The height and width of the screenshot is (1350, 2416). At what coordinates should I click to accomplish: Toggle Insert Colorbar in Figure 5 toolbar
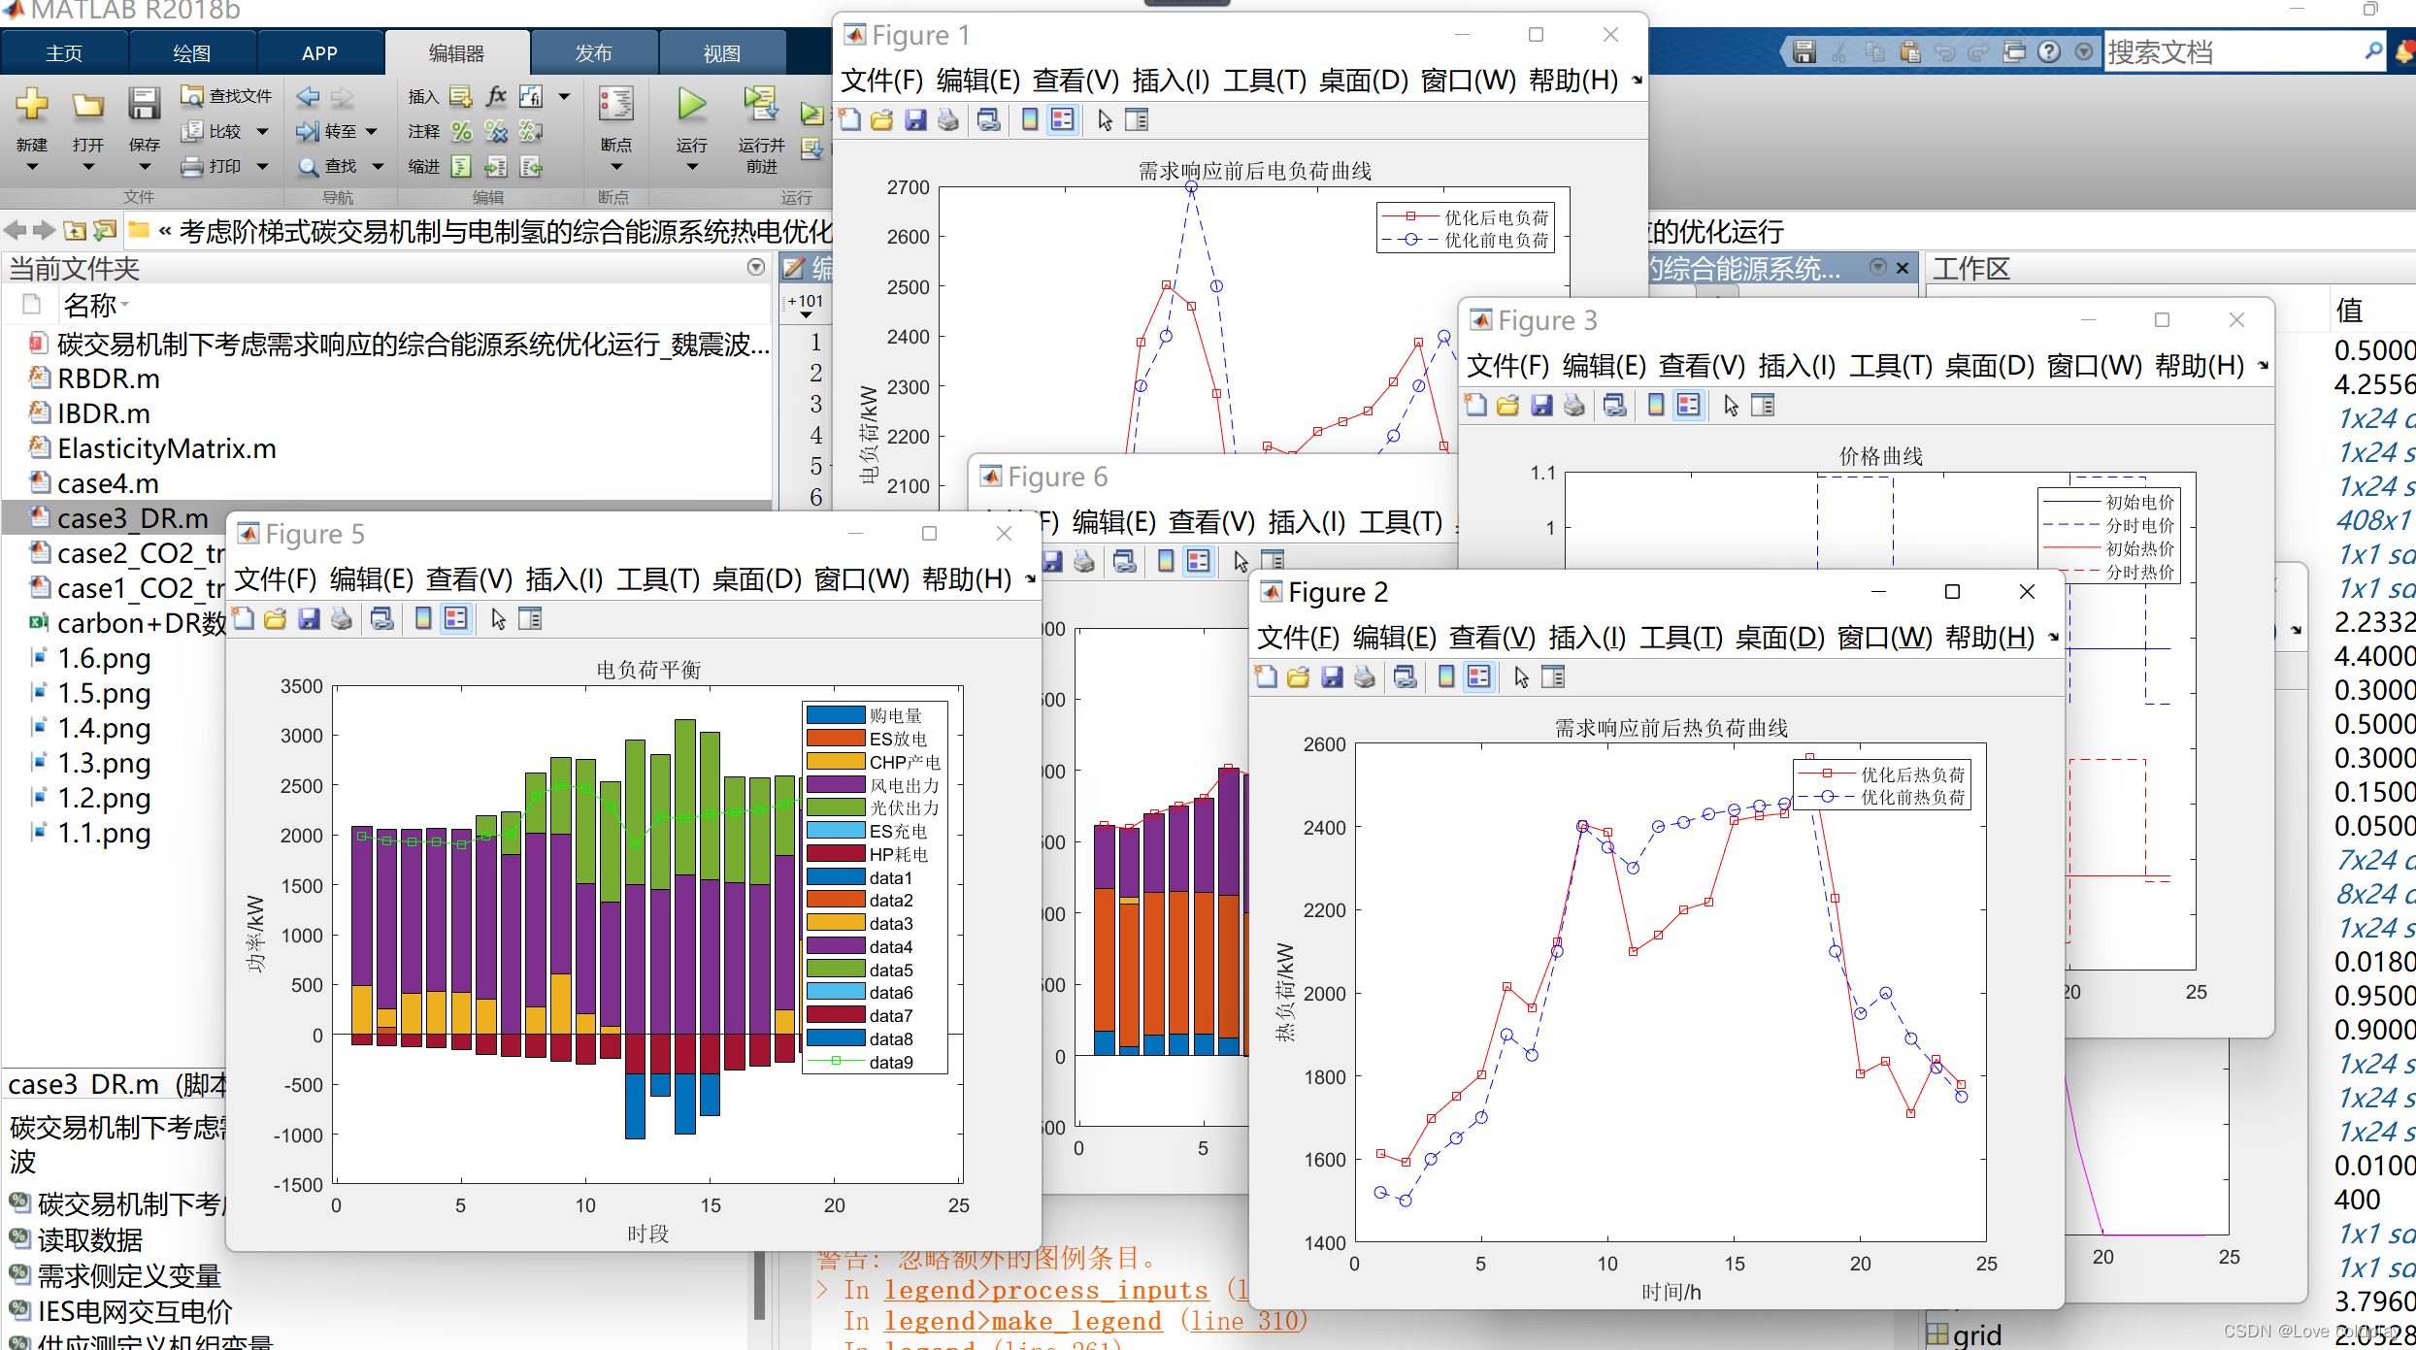423,618
